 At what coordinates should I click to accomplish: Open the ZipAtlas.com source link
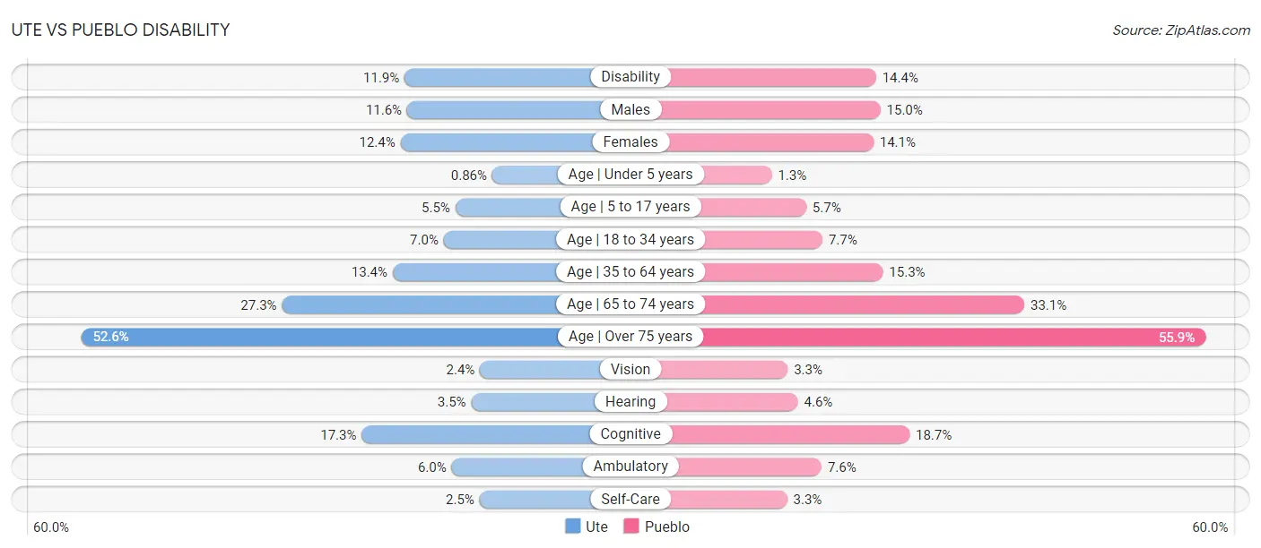[1181, 30]
